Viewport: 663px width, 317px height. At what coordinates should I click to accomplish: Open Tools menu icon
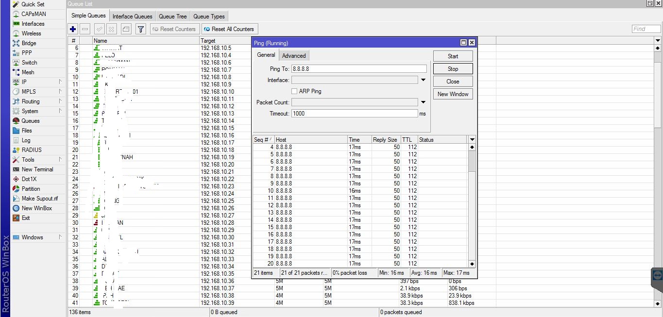tap(16, 160)
